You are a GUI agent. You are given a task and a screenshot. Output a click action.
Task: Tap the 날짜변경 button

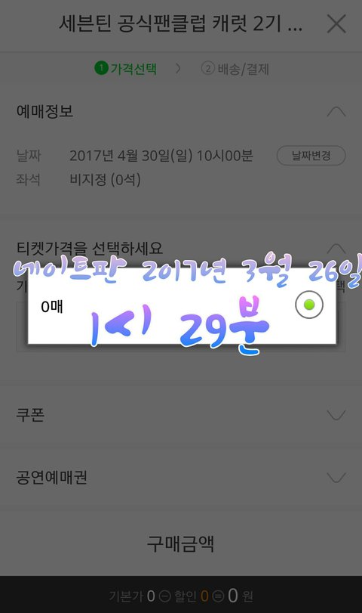[x=311, y=156]
